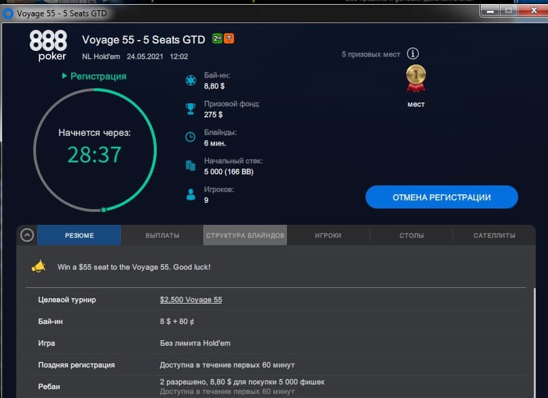The width and height of the screenshot is (548, 398).
Task: Click the players person icon
Action: tap(191, 194)
